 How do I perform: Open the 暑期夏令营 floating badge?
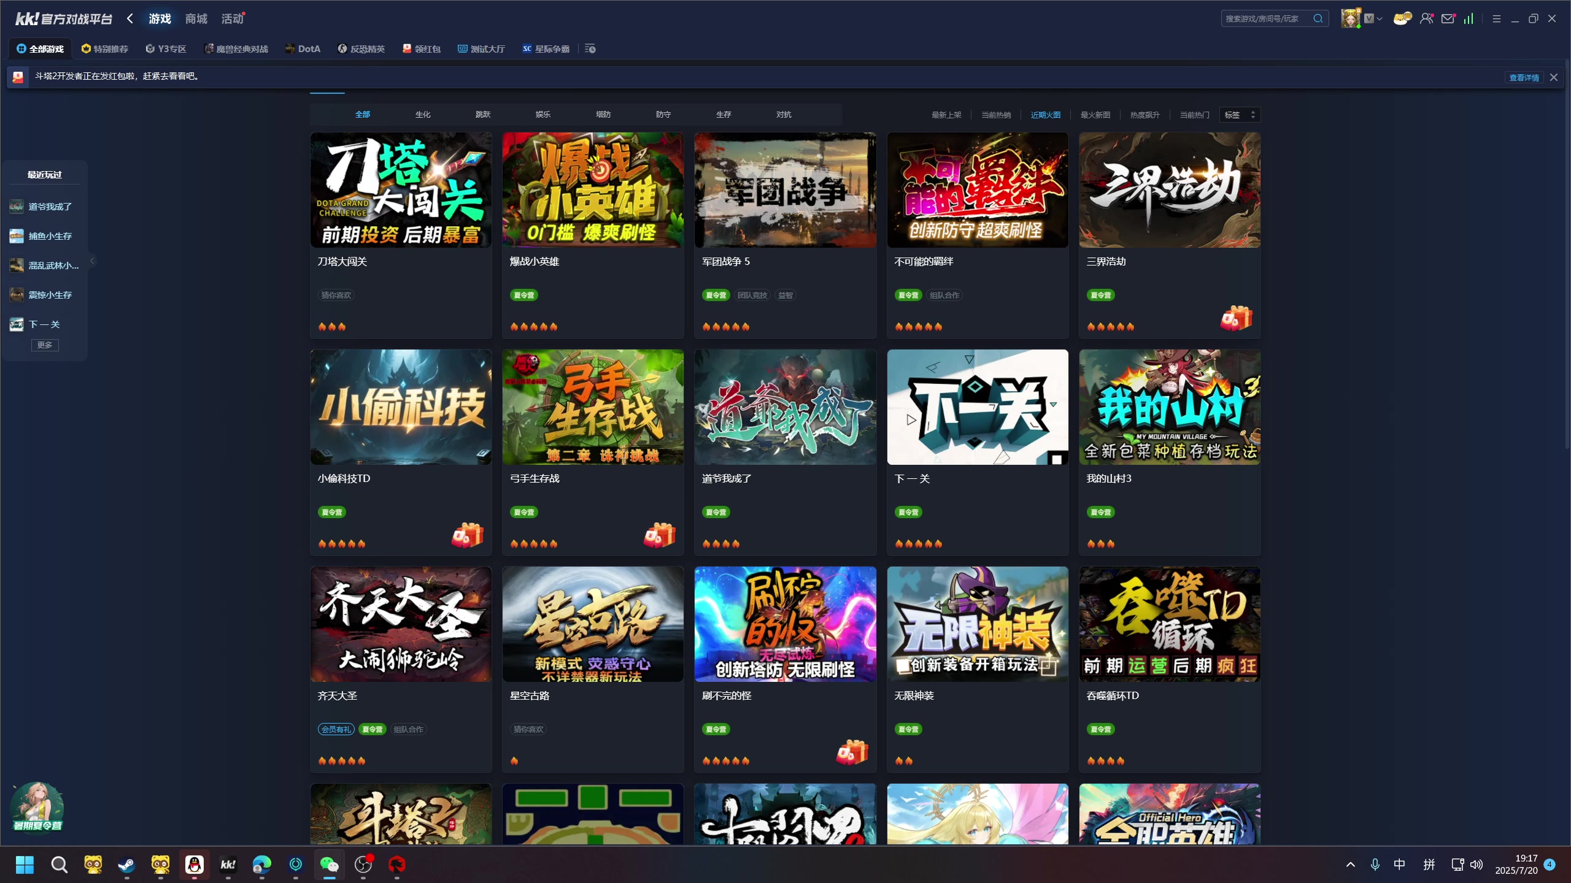tap(37, 807)
